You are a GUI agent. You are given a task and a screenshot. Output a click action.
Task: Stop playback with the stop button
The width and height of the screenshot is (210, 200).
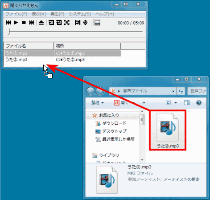point(24,23)
